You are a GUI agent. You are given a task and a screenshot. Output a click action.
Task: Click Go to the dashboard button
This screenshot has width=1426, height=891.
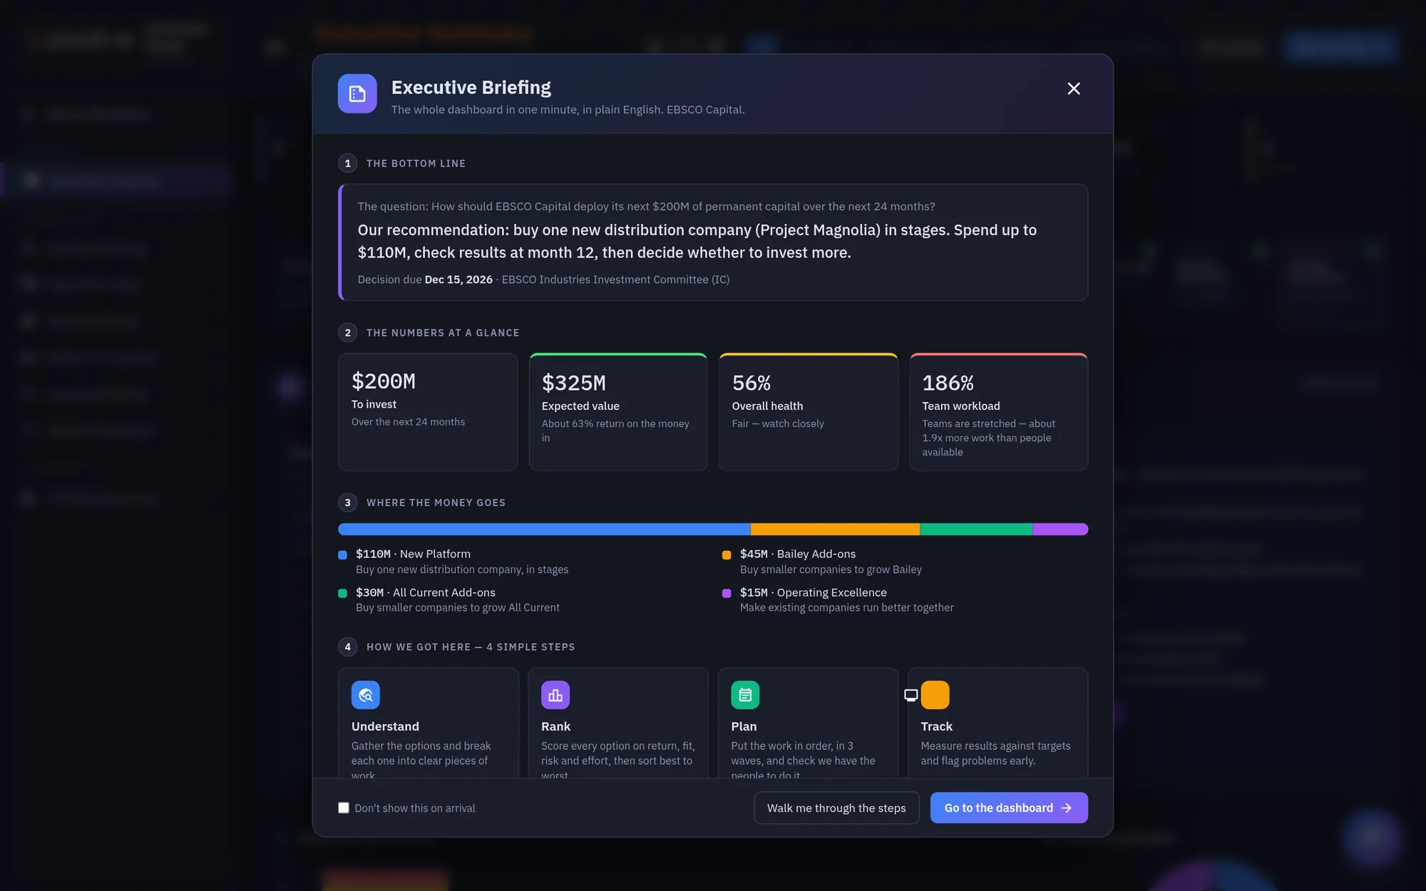click(1009, 808)
